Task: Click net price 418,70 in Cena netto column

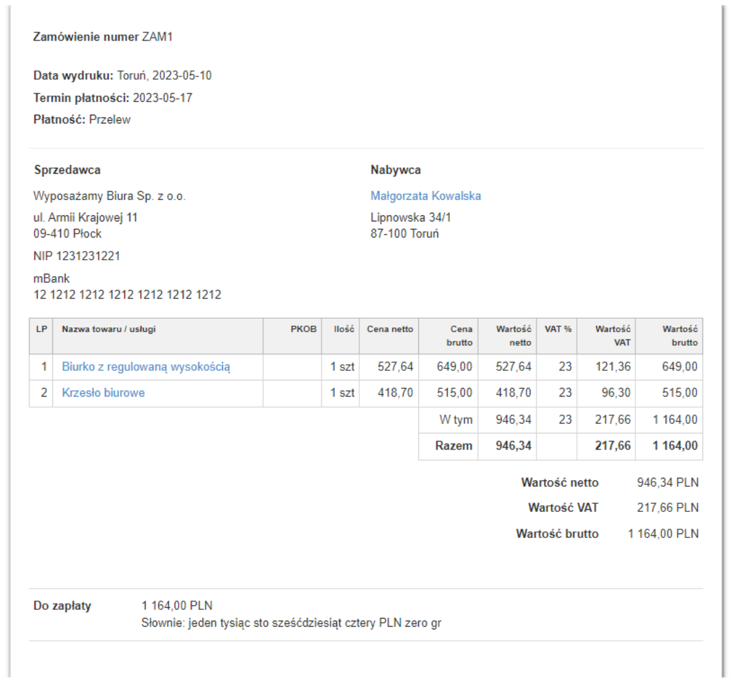Action: (x=396, y=392)
